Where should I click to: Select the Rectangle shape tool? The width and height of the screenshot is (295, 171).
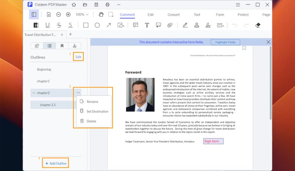86,25
